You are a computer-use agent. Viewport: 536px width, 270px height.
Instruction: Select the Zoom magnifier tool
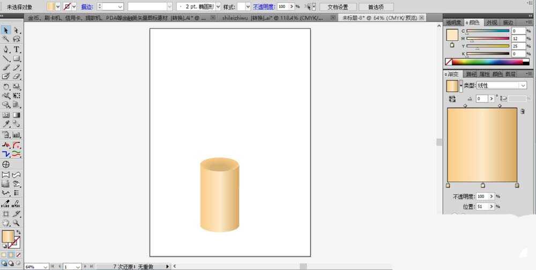(x=17, y=223)
